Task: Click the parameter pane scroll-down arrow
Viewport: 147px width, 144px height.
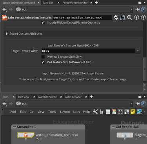Action: (x=145, y=89)
